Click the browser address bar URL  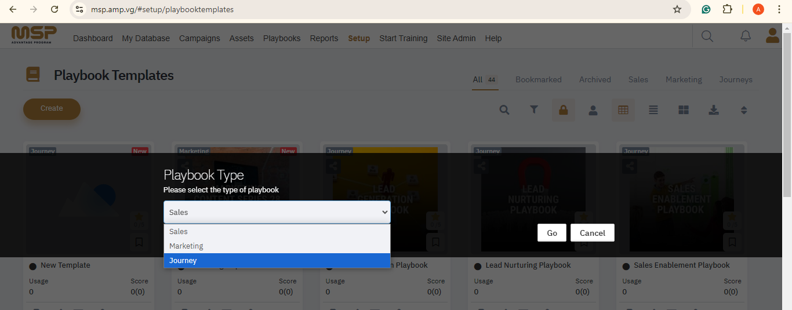pyautogui.click(x=162, y=9)
